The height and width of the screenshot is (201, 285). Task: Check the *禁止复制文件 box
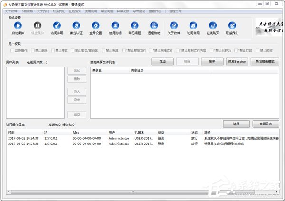tap(124, 50)
